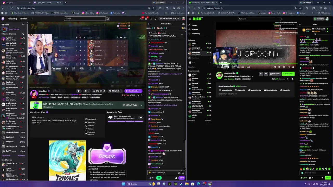The image size is (333, 187).
Task: Sort Followed Channels with the sort arrows
Action: pos(23,34)
